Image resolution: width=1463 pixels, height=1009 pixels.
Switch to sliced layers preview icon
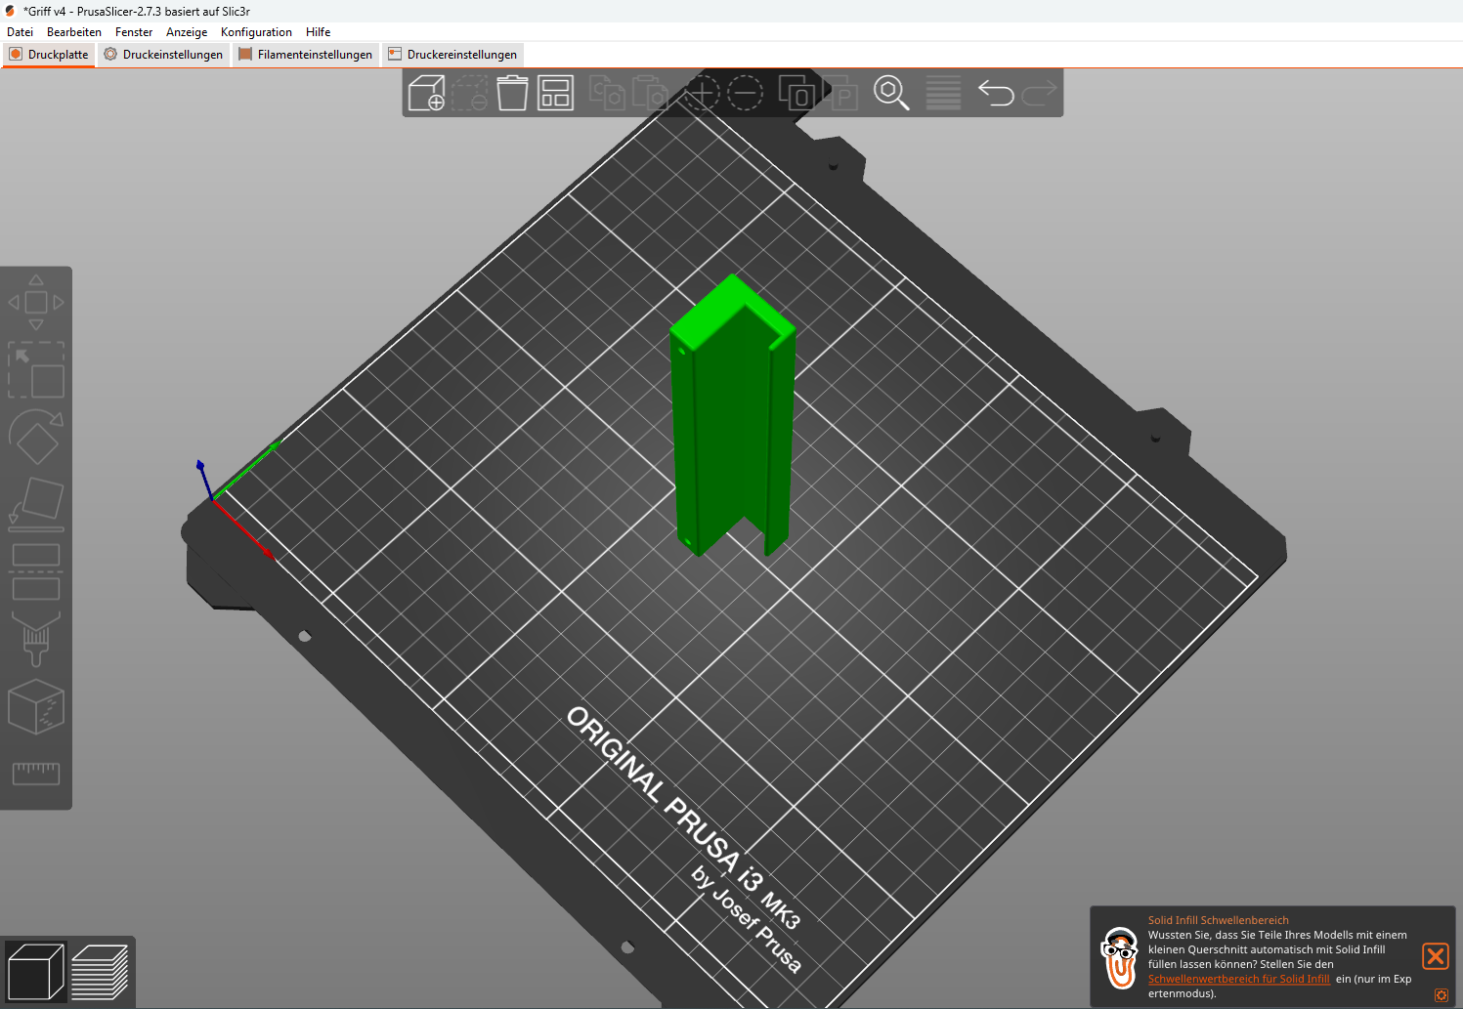[x=100, y=972]
